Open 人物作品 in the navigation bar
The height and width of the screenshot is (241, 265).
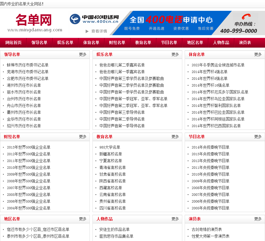(221, 42)
